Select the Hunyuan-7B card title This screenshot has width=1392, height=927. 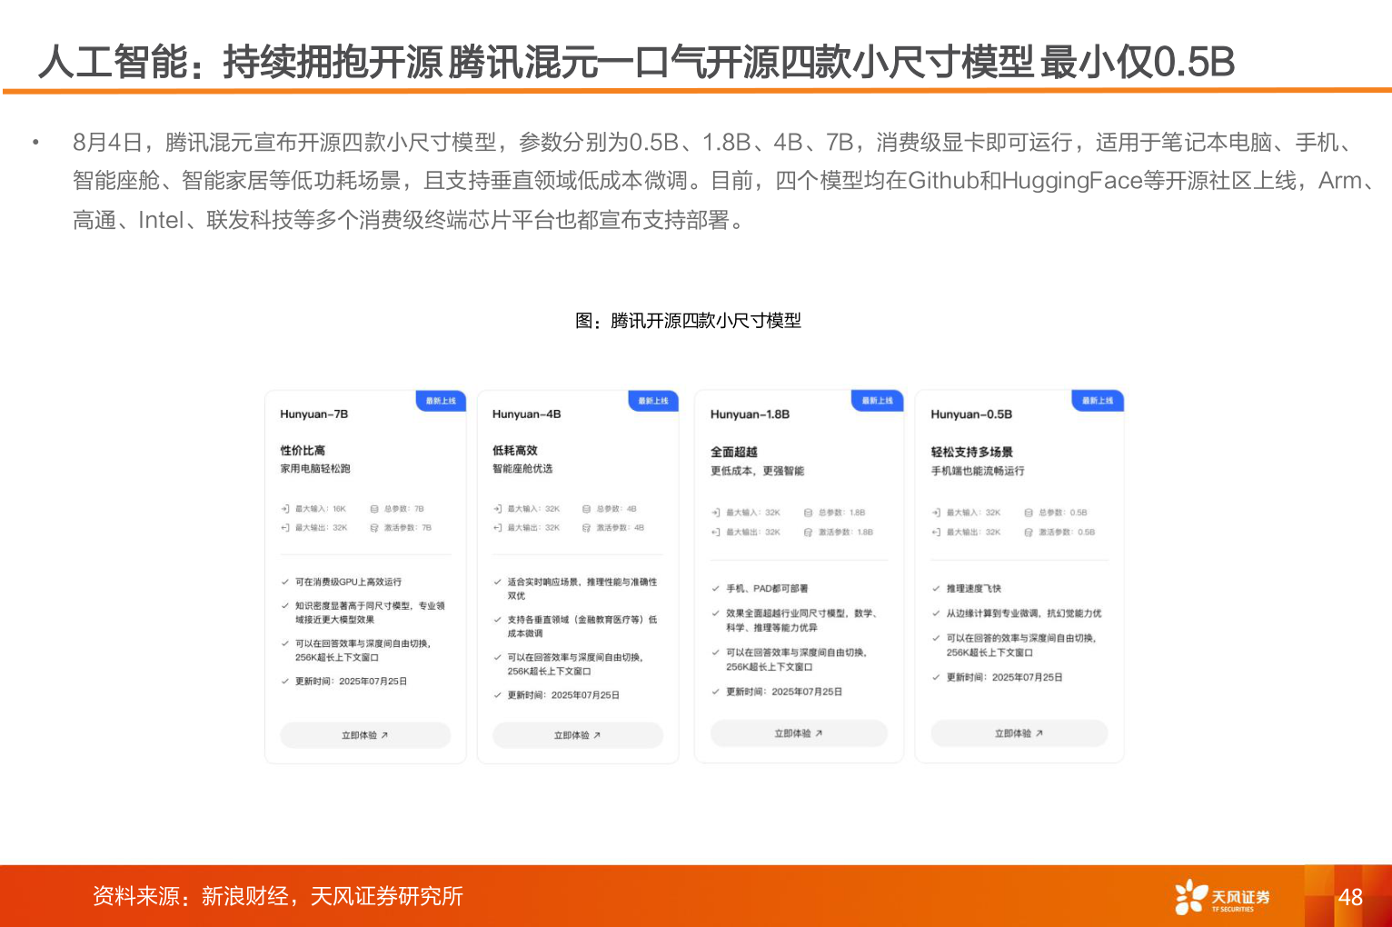314,414
